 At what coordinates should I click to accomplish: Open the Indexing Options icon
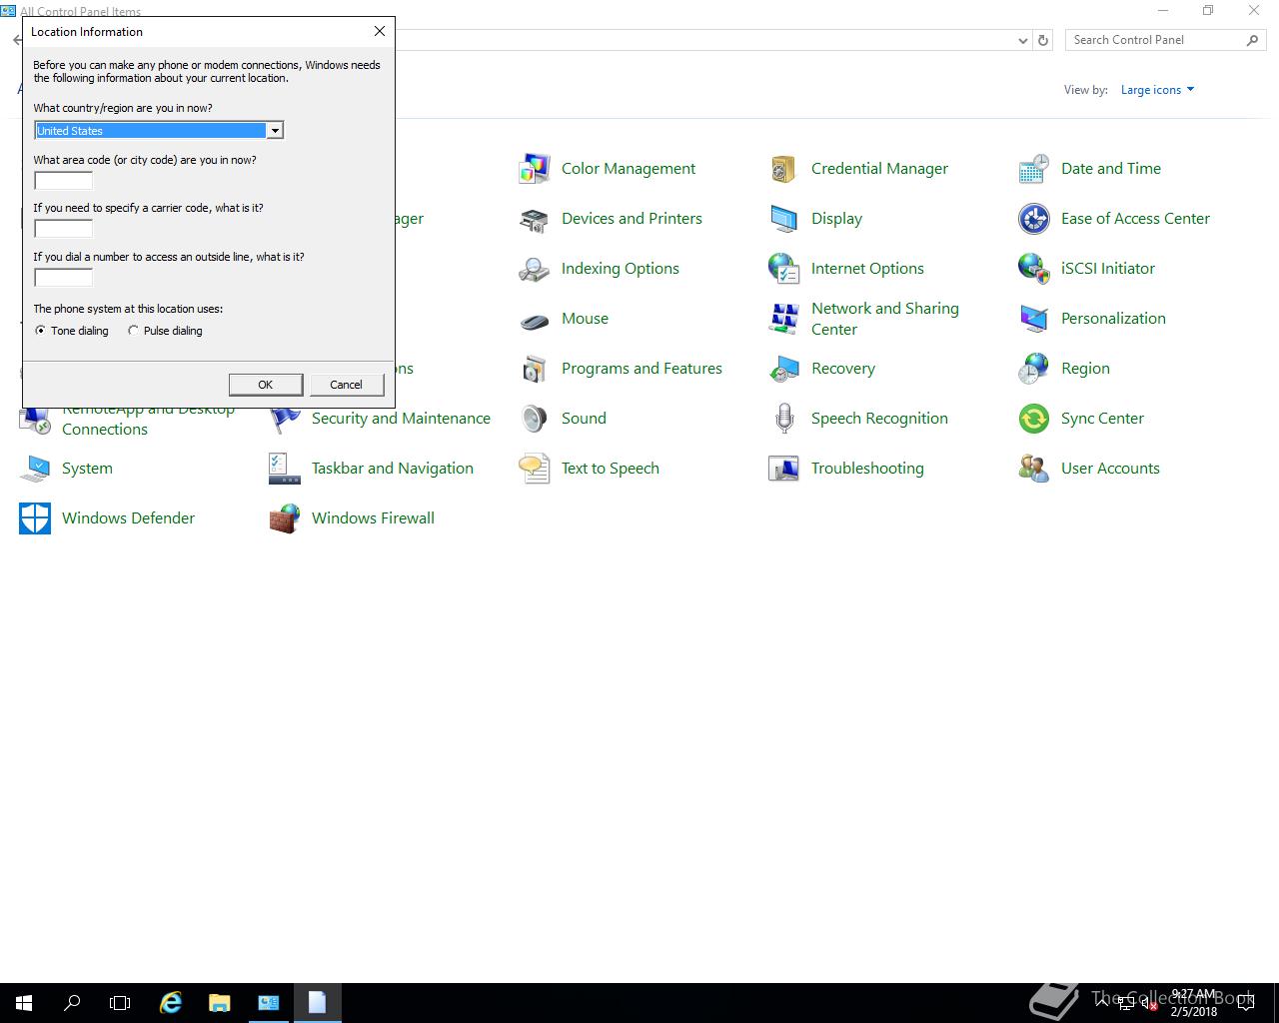535,269
